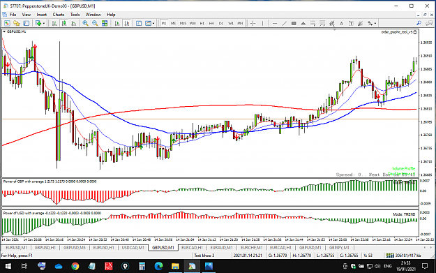Click the connection bars status icon
436x273 pixels.
click(x=390, y=255)
